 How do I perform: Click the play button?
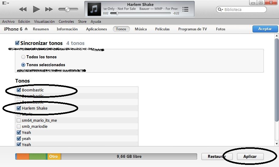pyautogui.click(x=36, y=9)
